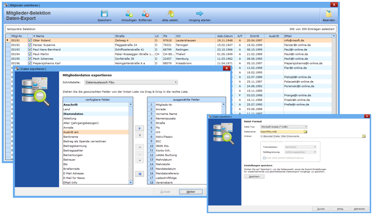Image resolution: width=373 pixels, height=215 pixels.
Task: Toggle the checkbox for Panzer Susanne
Action: [30, 45]
